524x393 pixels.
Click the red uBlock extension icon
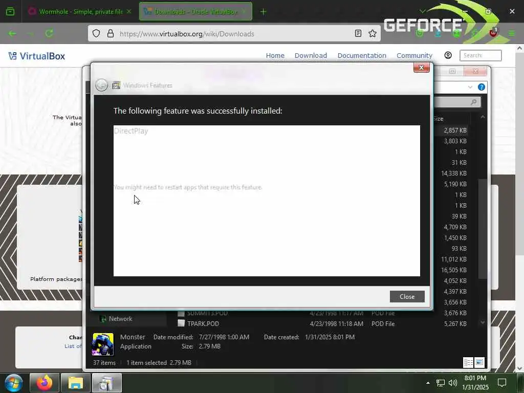pos(493,33)
